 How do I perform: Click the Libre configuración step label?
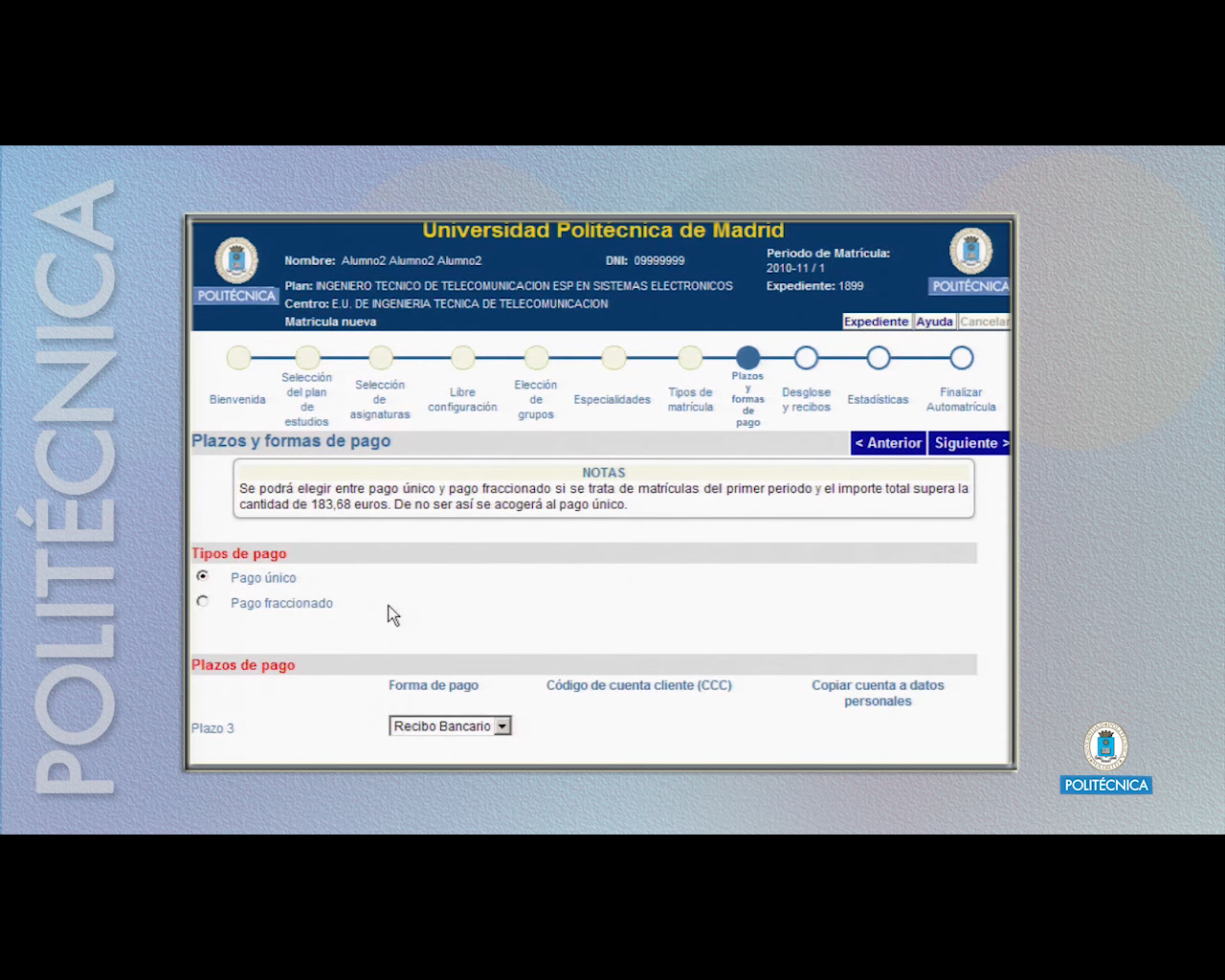(x=462, y=400)
